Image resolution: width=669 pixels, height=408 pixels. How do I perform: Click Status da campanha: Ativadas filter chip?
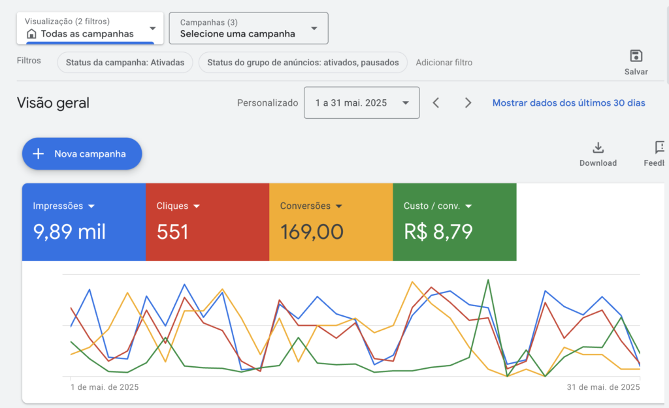(125, 63)
